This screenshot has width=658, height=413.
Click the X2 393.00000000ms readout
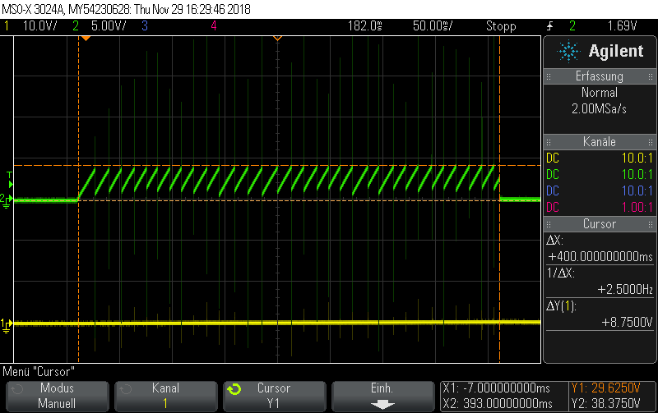[x=498, y=404]
